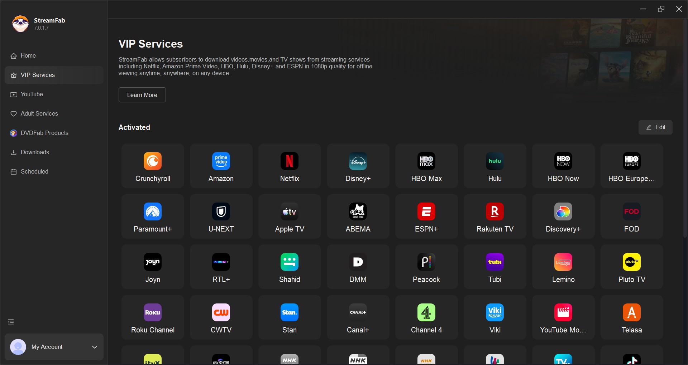The width and height of the screenshot is (688, 365).
Task: Open the YouTube downloader section
Action: (x=32, y=94)
